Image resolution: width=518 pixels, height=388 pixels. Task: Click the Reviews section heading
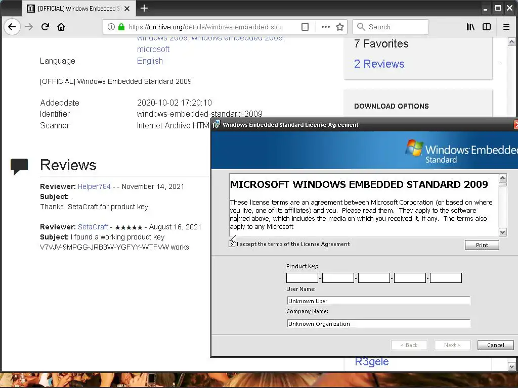(x=68, y=165)
